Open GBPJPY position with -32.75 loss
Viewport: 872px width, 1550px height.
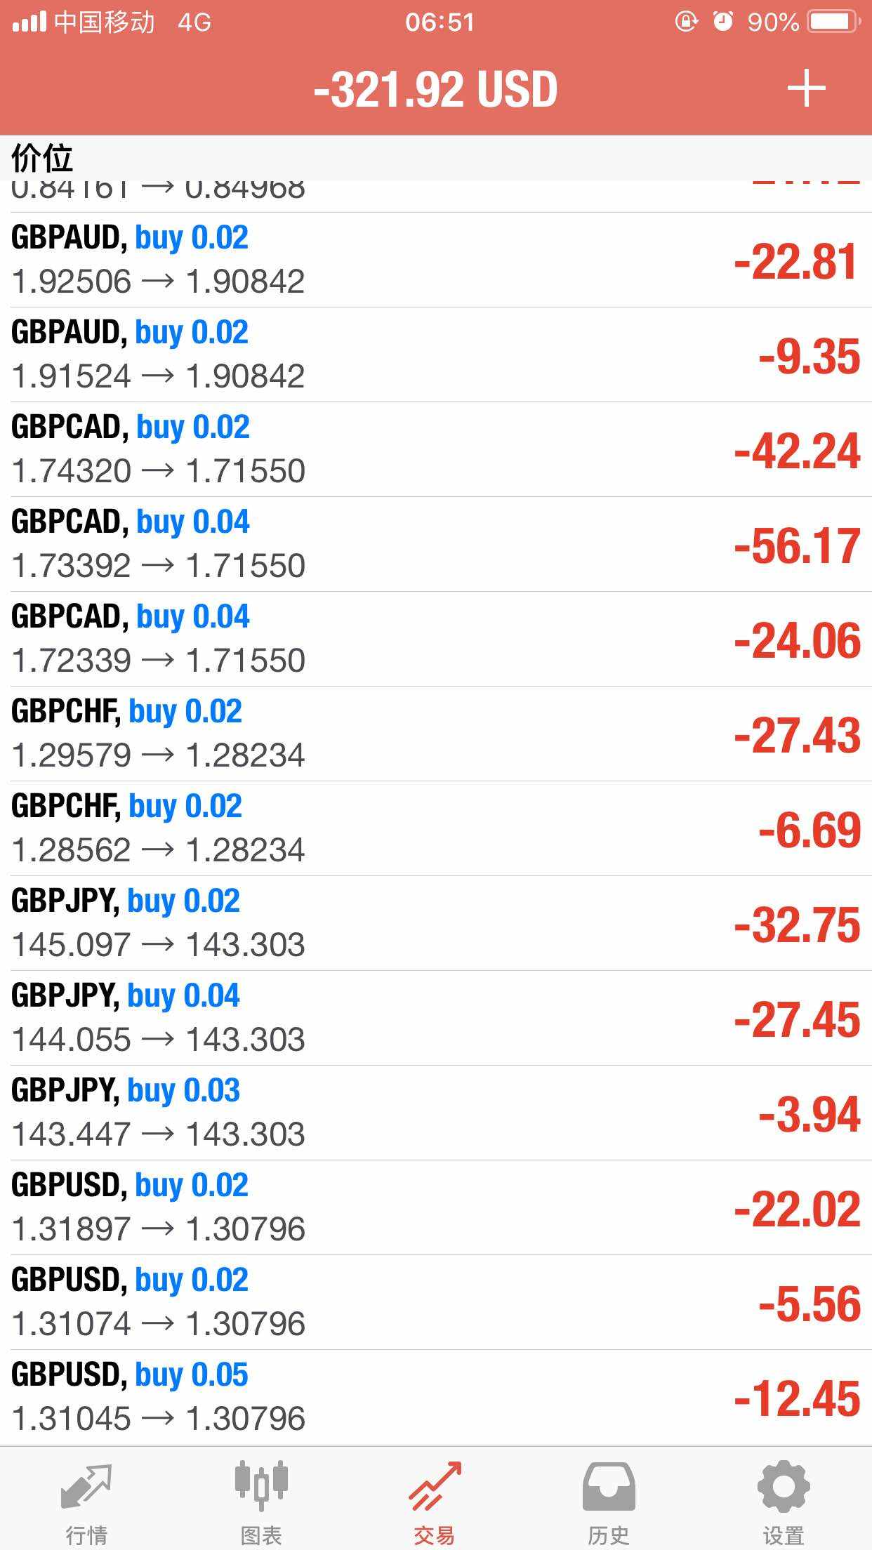click(435, 923)
